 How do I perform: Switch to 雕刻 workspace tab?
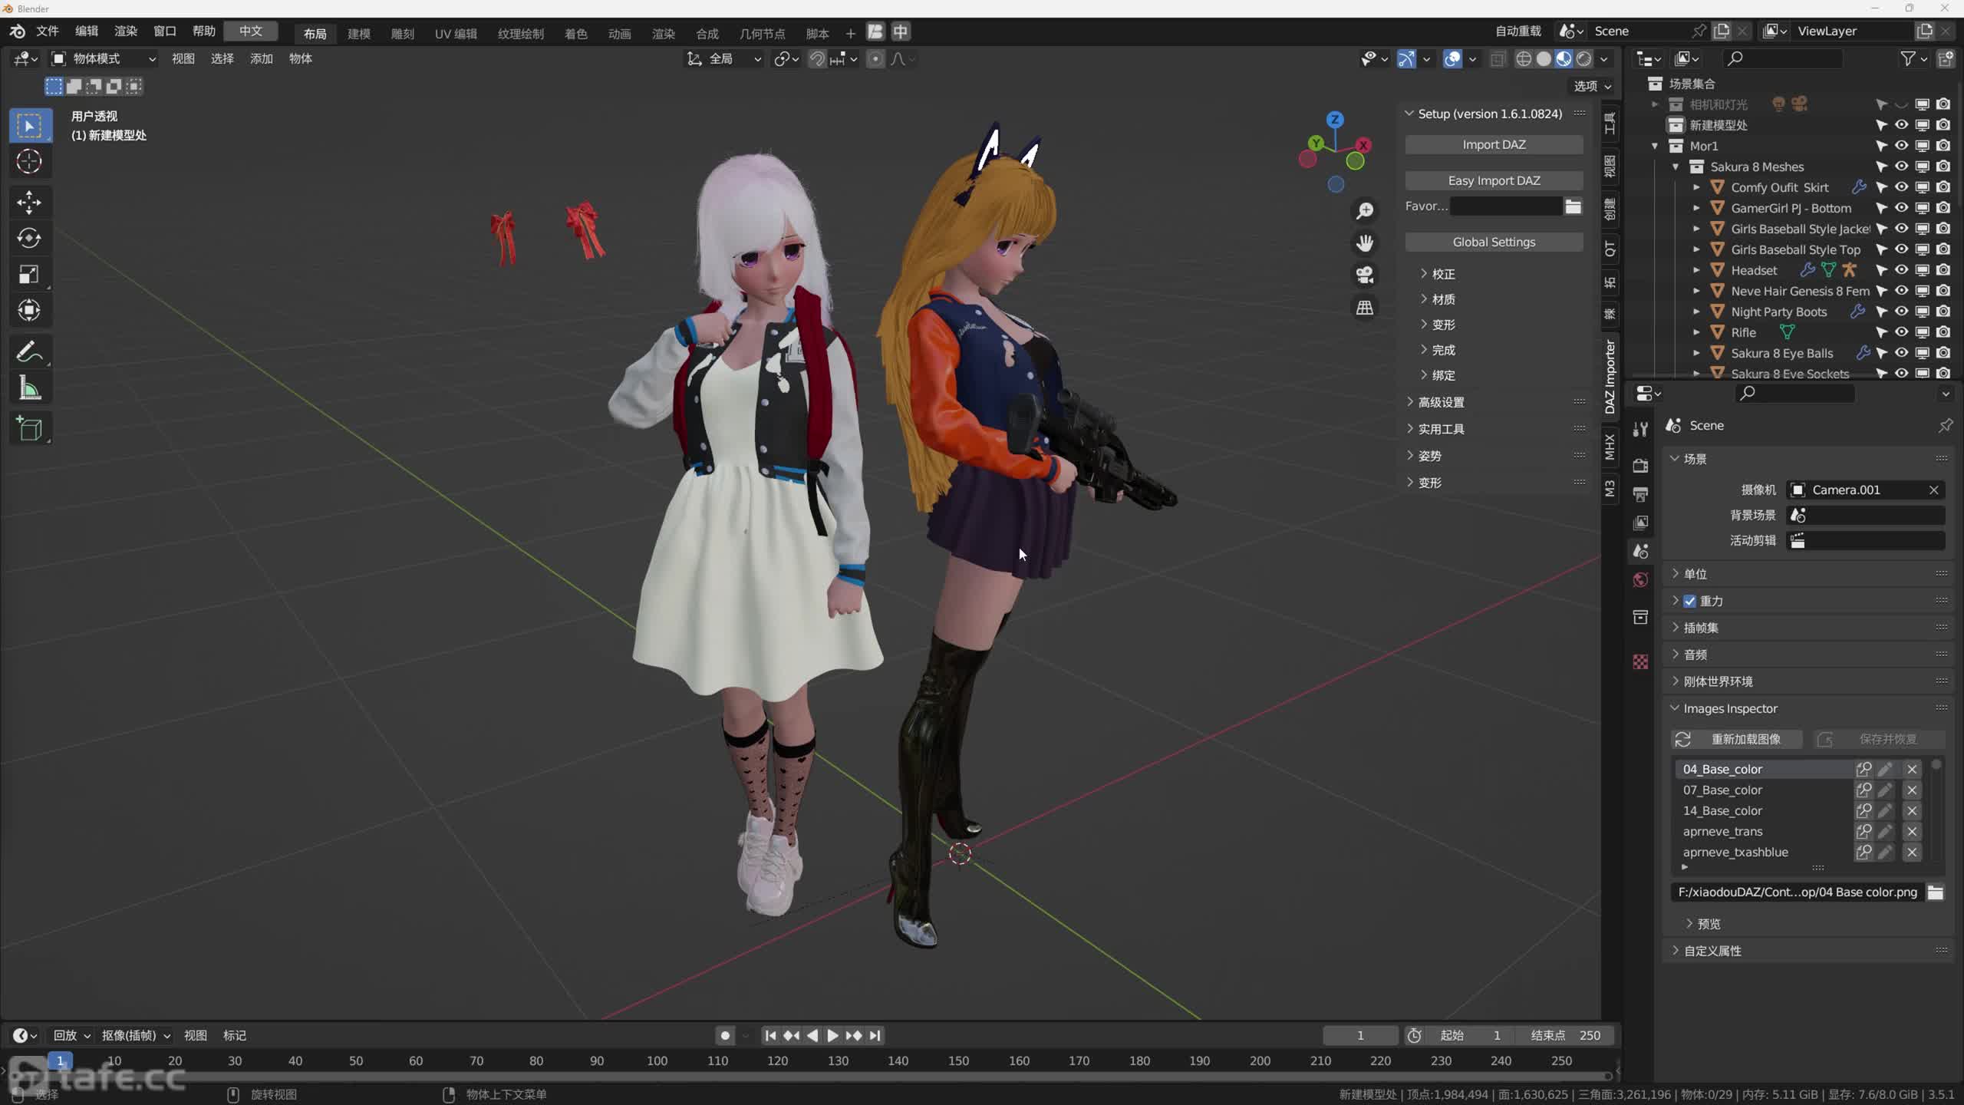click(403, 34)
